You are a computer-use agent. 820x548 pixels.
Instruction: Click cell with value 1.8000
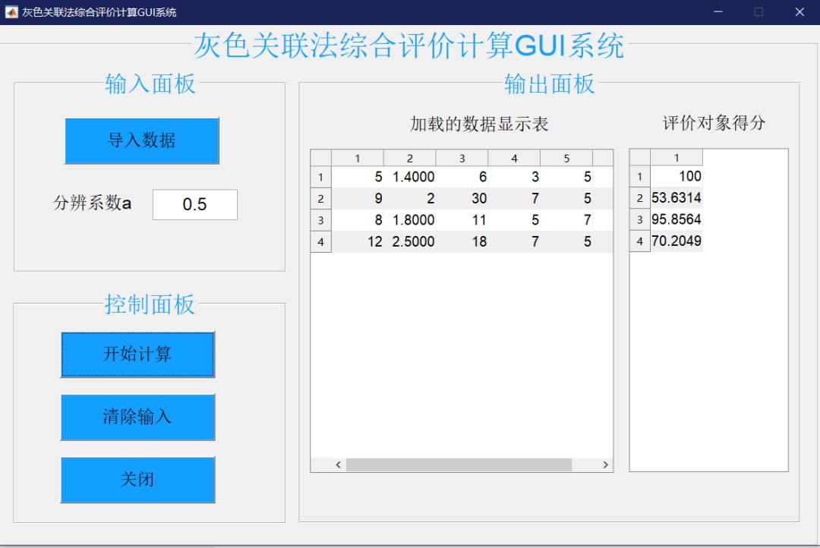pyautogui.click(x=409, y=220)
